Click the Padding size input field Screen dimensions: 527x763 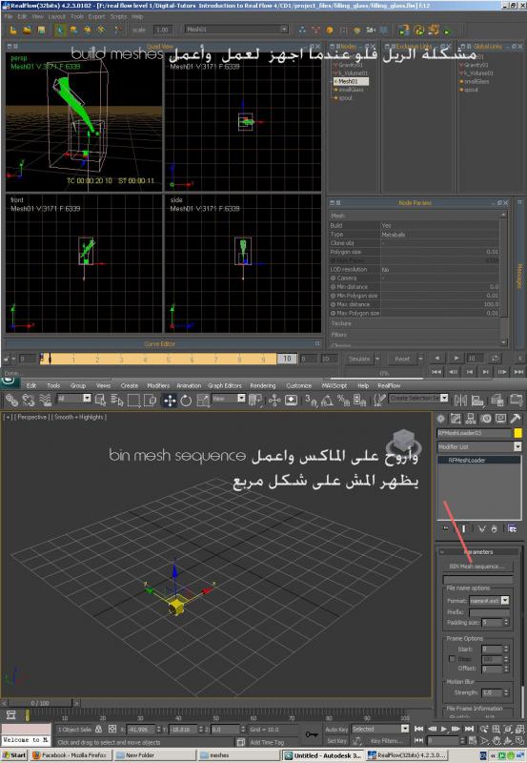tap(492, 623)
